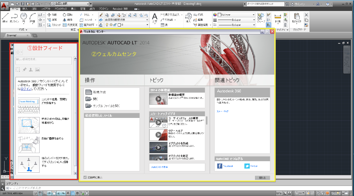Select the Circle (円) tool
354x196 pixels.
pyautogui.click(x=24, y=19)
